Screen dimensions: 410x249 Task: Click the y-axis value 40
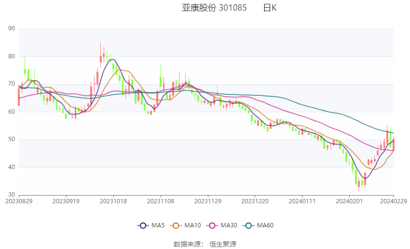(12, 167)
